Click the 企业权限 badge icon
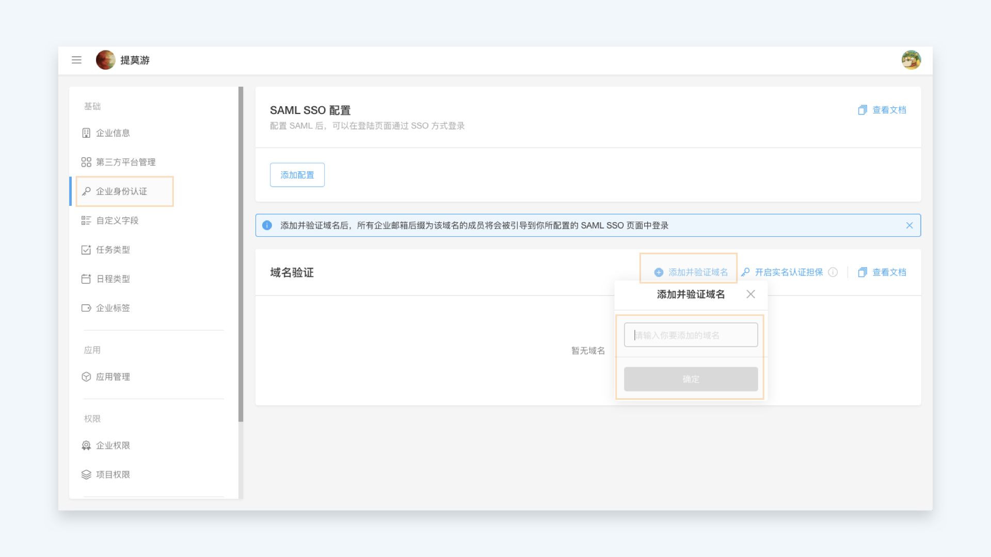This screenshot has height=557, width=991. (86, 445)
